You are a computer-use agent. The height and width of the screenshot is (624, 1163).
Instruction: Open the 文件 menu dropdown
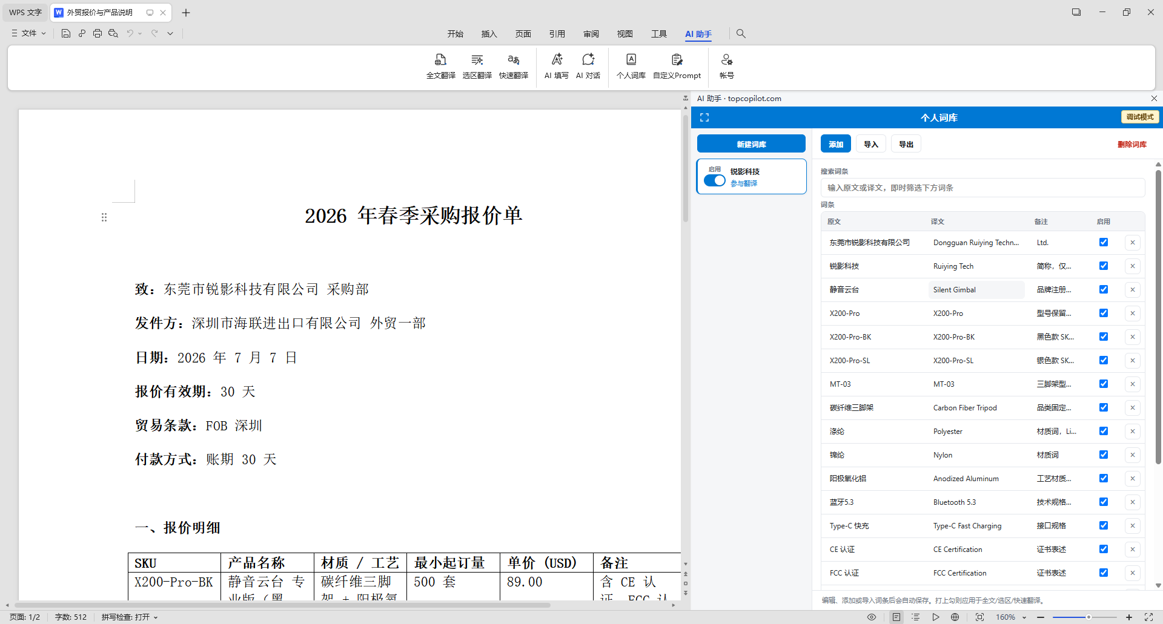pyautogui.click(x=28, y=33)
